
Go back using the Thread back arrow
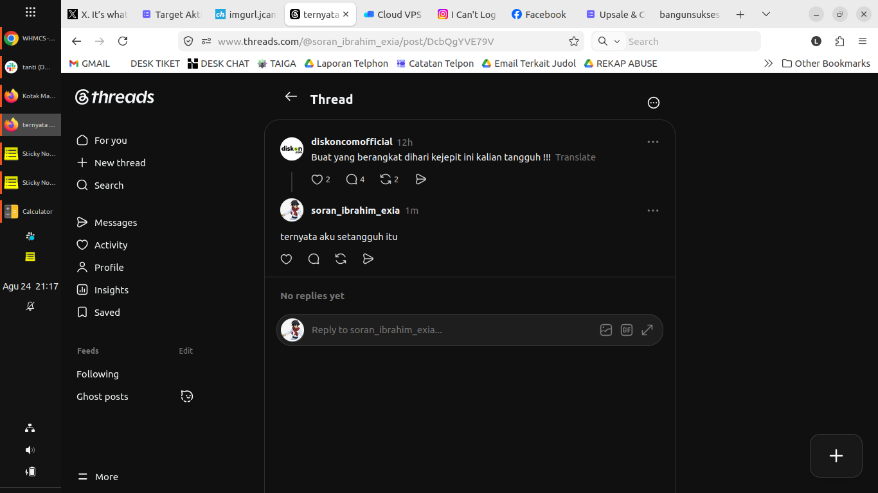coord(291,96)
